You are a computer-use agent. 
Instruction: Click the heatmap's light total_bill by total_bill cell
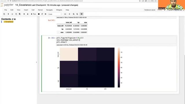69,54
